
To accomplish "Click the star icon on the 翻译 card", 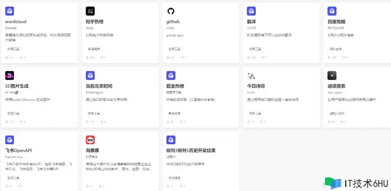I will [x=263, y=57].
